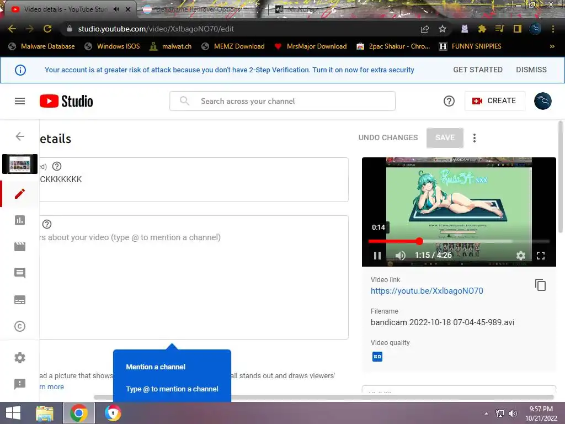565x424 pixels.
Task: Open Malware Database bookmark
Action: click(x=42, y=46)
